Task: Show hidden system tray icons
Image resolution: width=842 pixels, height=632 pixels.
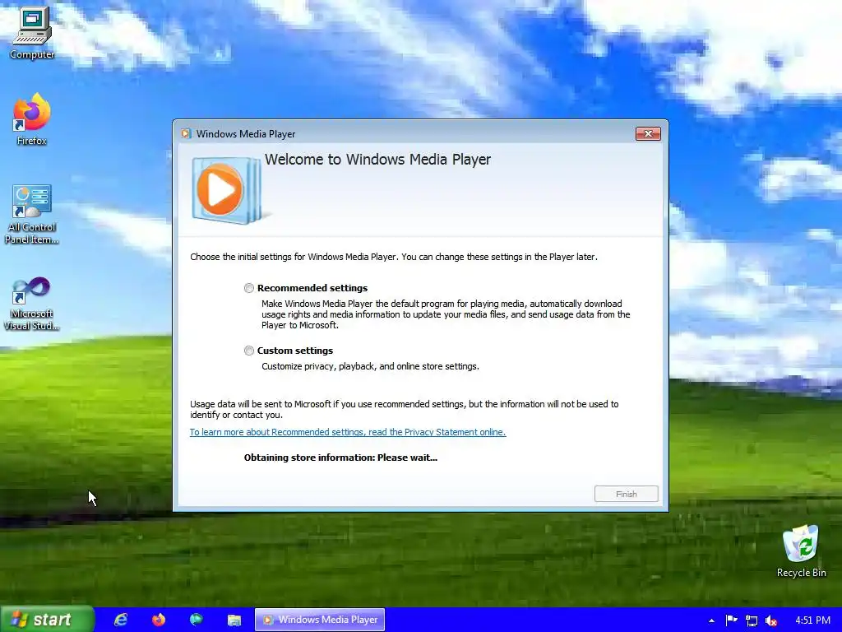Action: (711, 620)
